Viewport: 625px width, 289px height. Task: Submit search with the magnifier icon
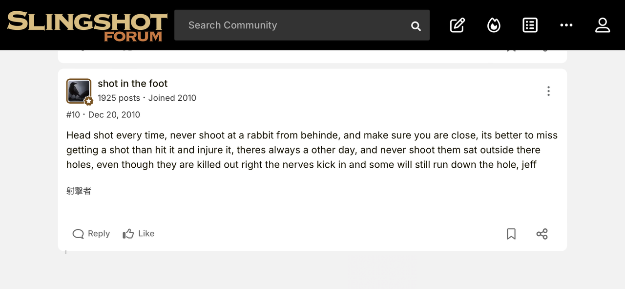click(x=416, y=26)
